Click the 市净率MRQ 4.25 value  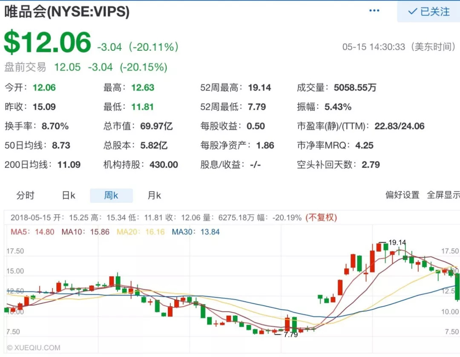pos(364,146)
